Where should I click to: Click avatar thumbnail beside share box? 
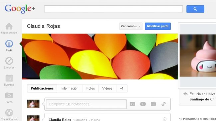[33, 104]
